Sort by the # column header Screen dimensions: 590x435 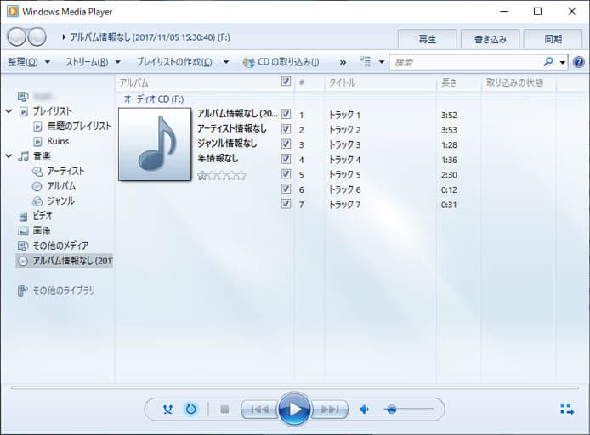(302, 82)
